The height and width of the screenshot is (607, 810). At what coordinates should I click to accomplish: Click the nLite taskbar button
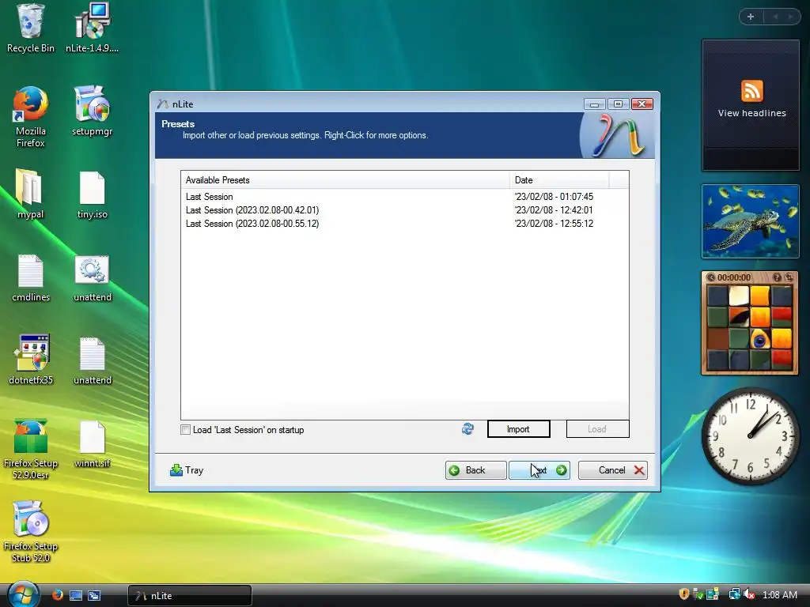tap(190, 595)
